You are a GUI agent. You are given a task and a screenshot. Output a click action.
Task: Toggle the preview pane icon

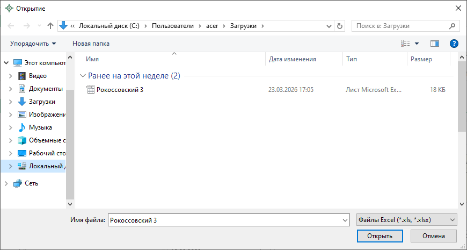pyautogui.click(x=435, y=43)
